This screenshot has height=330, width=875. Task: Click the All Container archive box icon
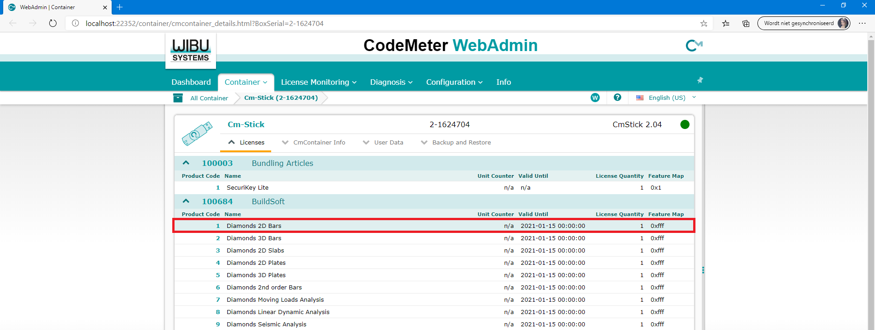point(178,98)
